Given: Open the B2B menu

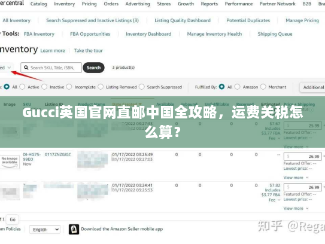Looking at the screenshot, I should [307, 4].
